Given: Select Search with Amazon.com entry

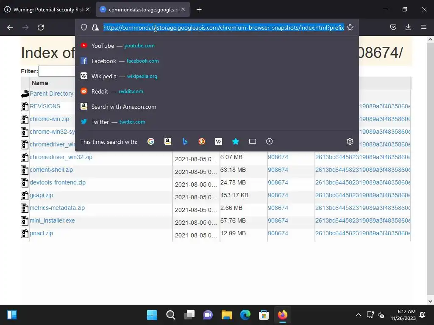Looking at the screenshot, I should 217,107.
